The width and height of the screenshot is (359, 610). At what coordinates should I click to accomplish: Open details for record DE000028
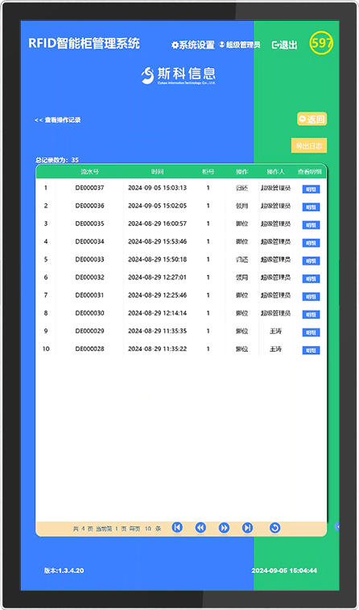click(311, 350)
